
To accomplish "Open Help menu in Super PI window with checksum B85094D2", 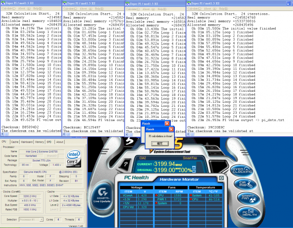I will 38,8.
